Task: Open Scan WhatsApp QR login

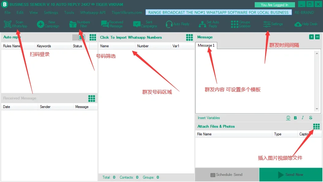Action: click(15, 24)
